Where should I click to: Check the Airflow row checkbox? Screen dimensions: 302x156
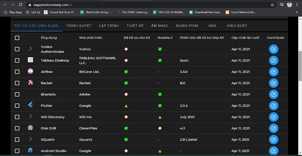click(17, 72)
